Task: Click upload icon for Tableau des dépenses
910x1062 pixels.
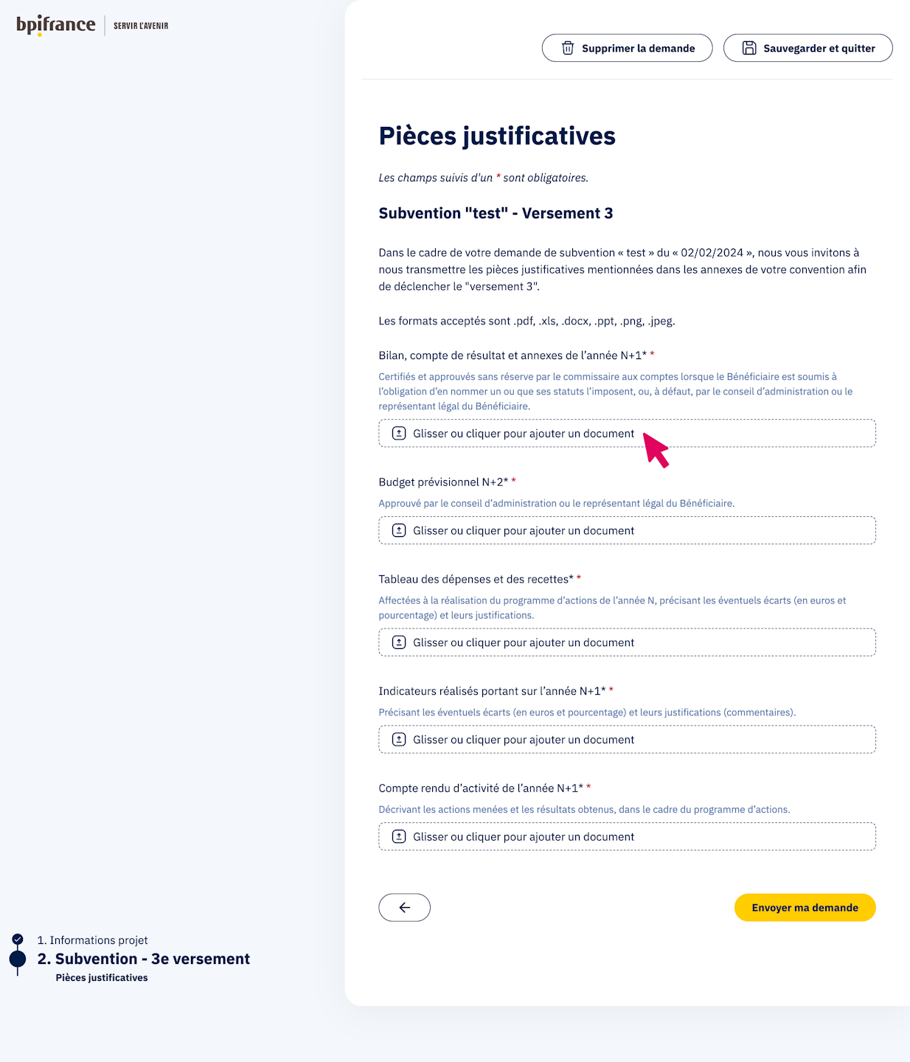Action: coord(399,642)
